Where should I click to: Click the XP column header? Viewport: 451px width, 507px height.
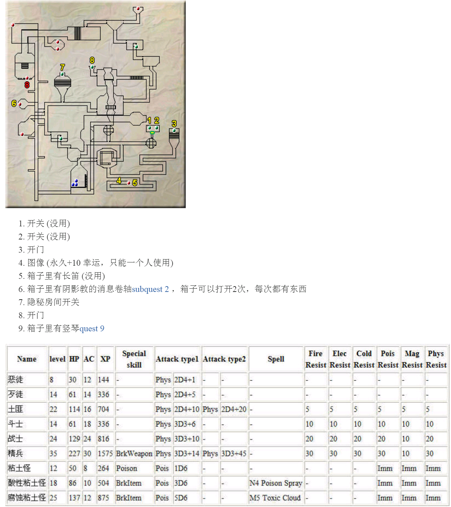click(x=105, y=359)
